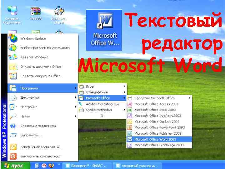Open Microsoft Office Word desktop shortcut

104,30
